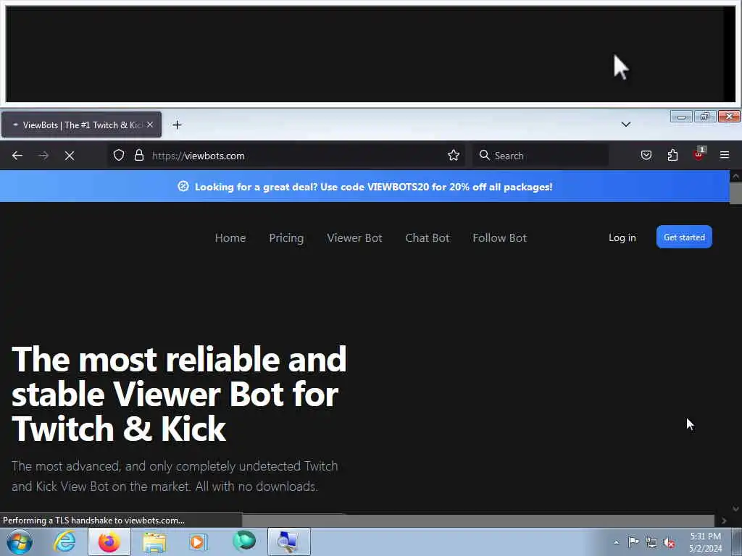Click the vertical scrollbar thumb
742x556 pixels.
coord(736,193)
